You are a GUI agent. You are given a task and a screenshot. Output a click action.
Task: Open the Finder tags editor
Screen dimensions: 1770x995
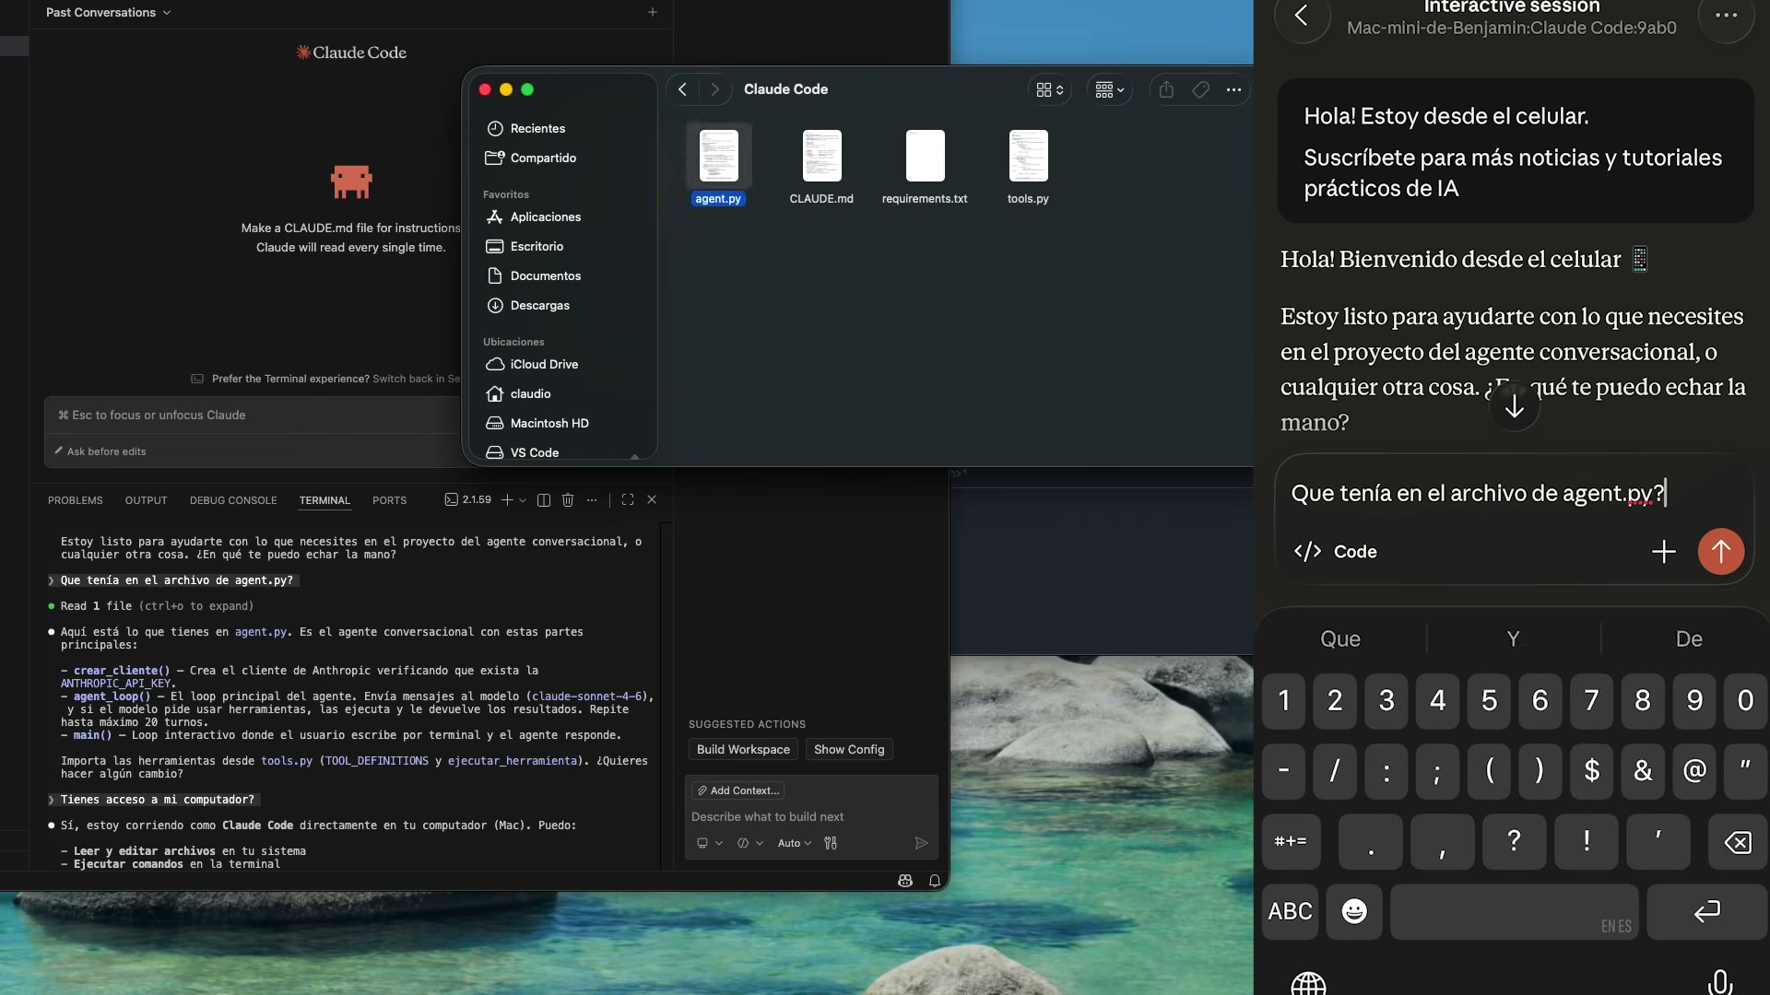pyautogui.click(x=1200, y=89)
